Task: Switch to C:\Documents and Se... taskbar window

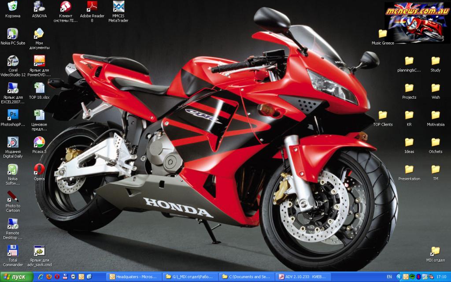Action: (247, 277)
